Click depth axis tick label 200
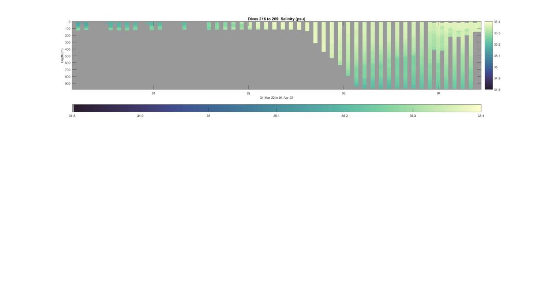The width and height of the screenshot is (553, 287). point(67,36)
